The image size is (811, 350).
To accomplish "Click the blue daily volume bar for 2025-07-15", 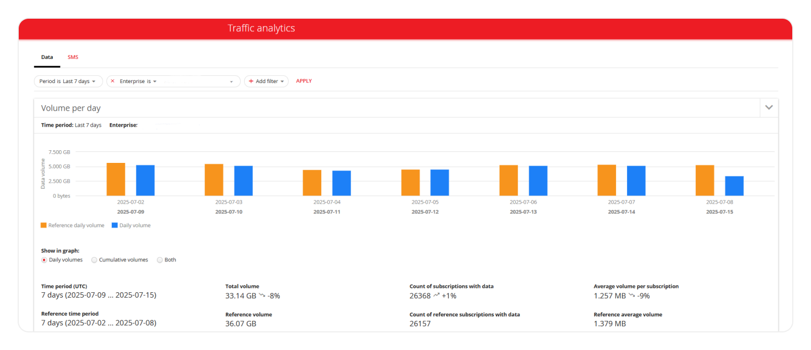I will (x=734, y=186).
